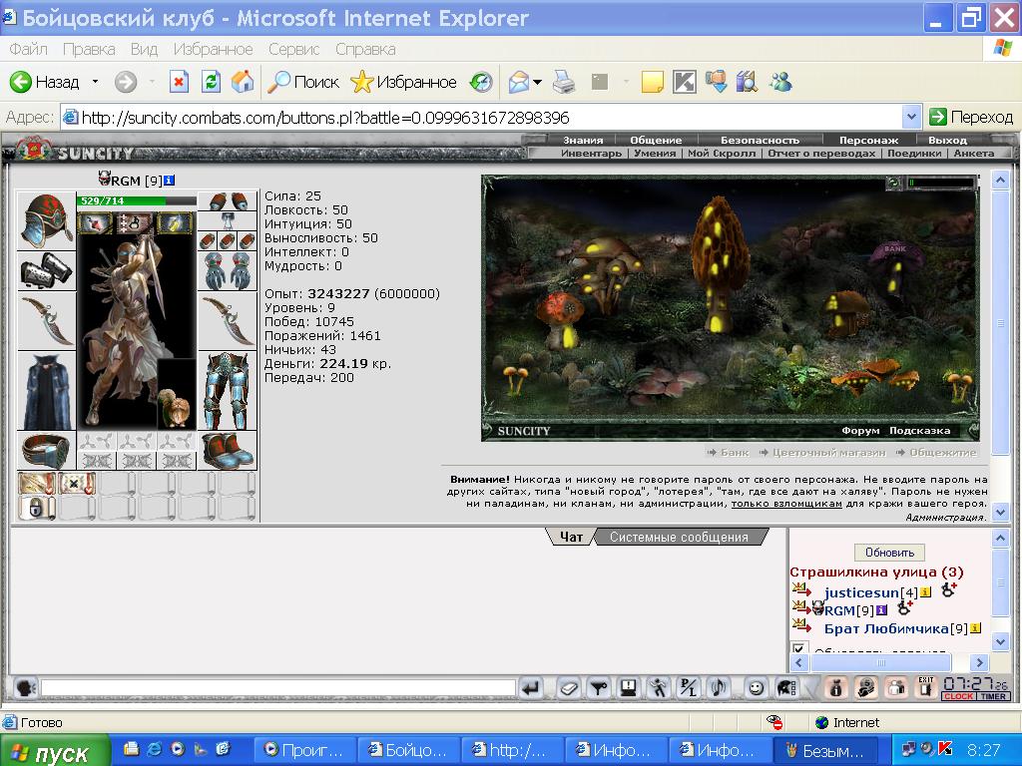Click the Переход go button
This screenshot has width=1022, height=766.
point(971,118)
